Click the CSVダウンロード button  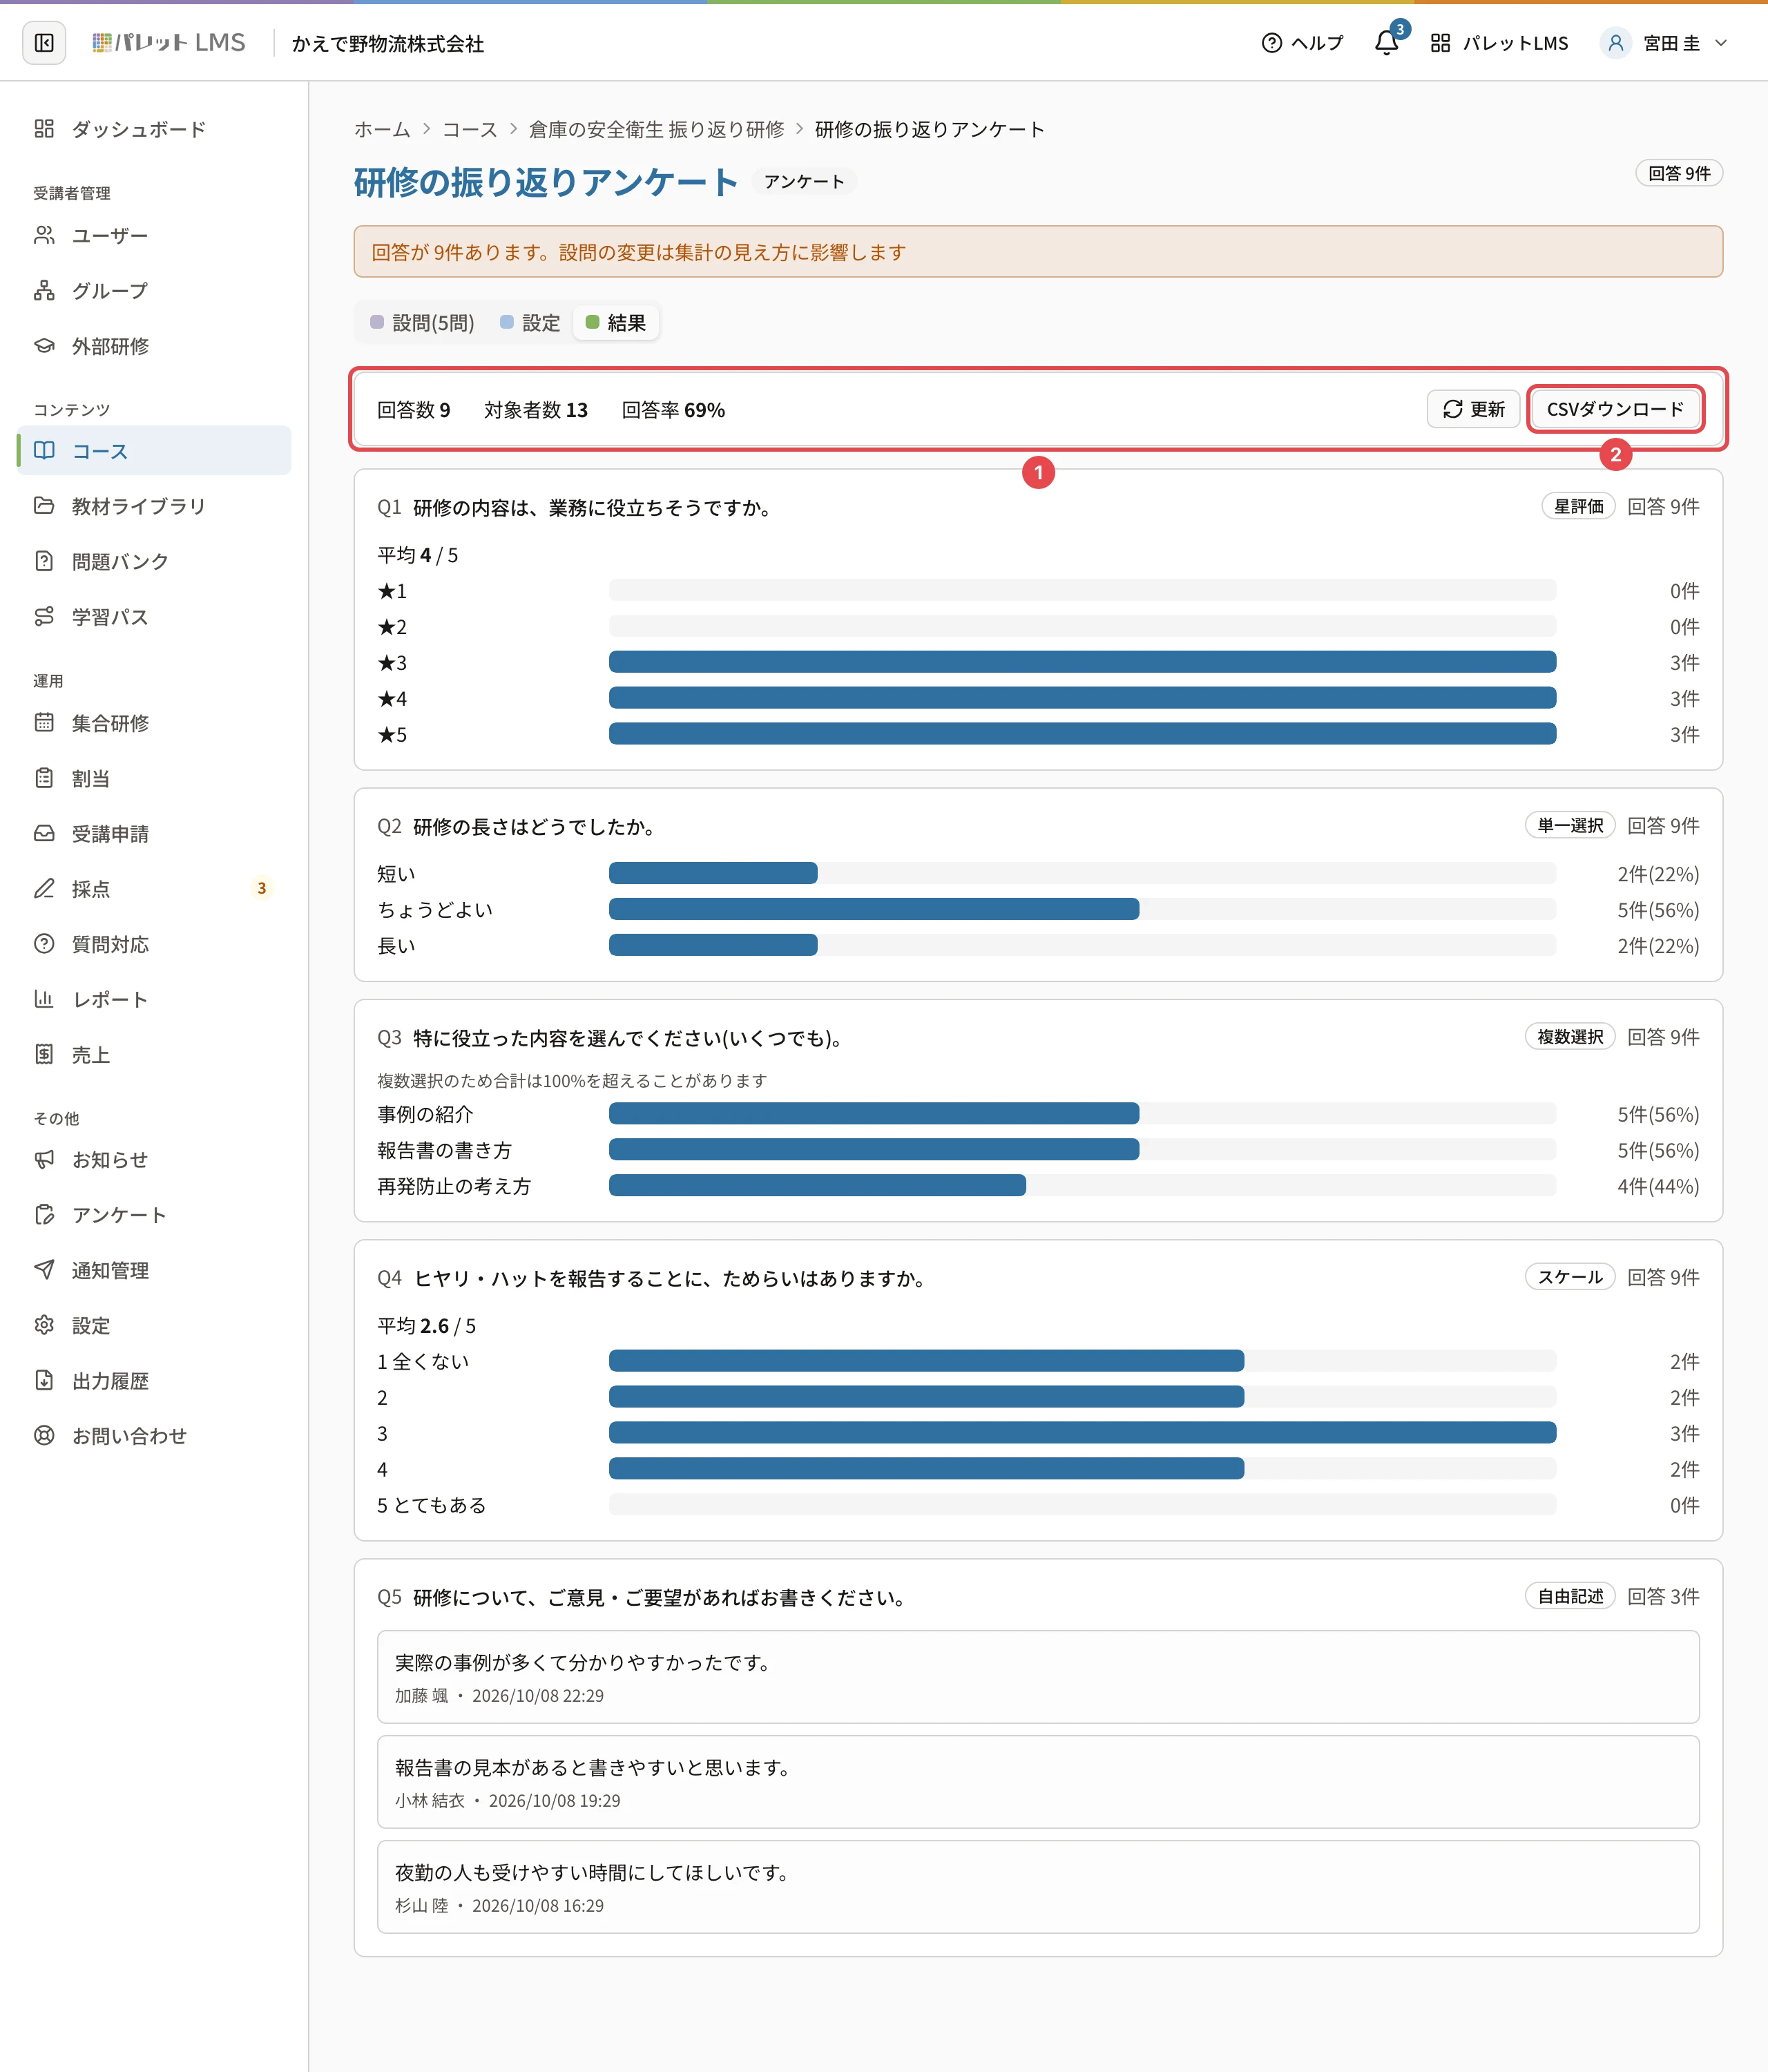point(1615,409)
